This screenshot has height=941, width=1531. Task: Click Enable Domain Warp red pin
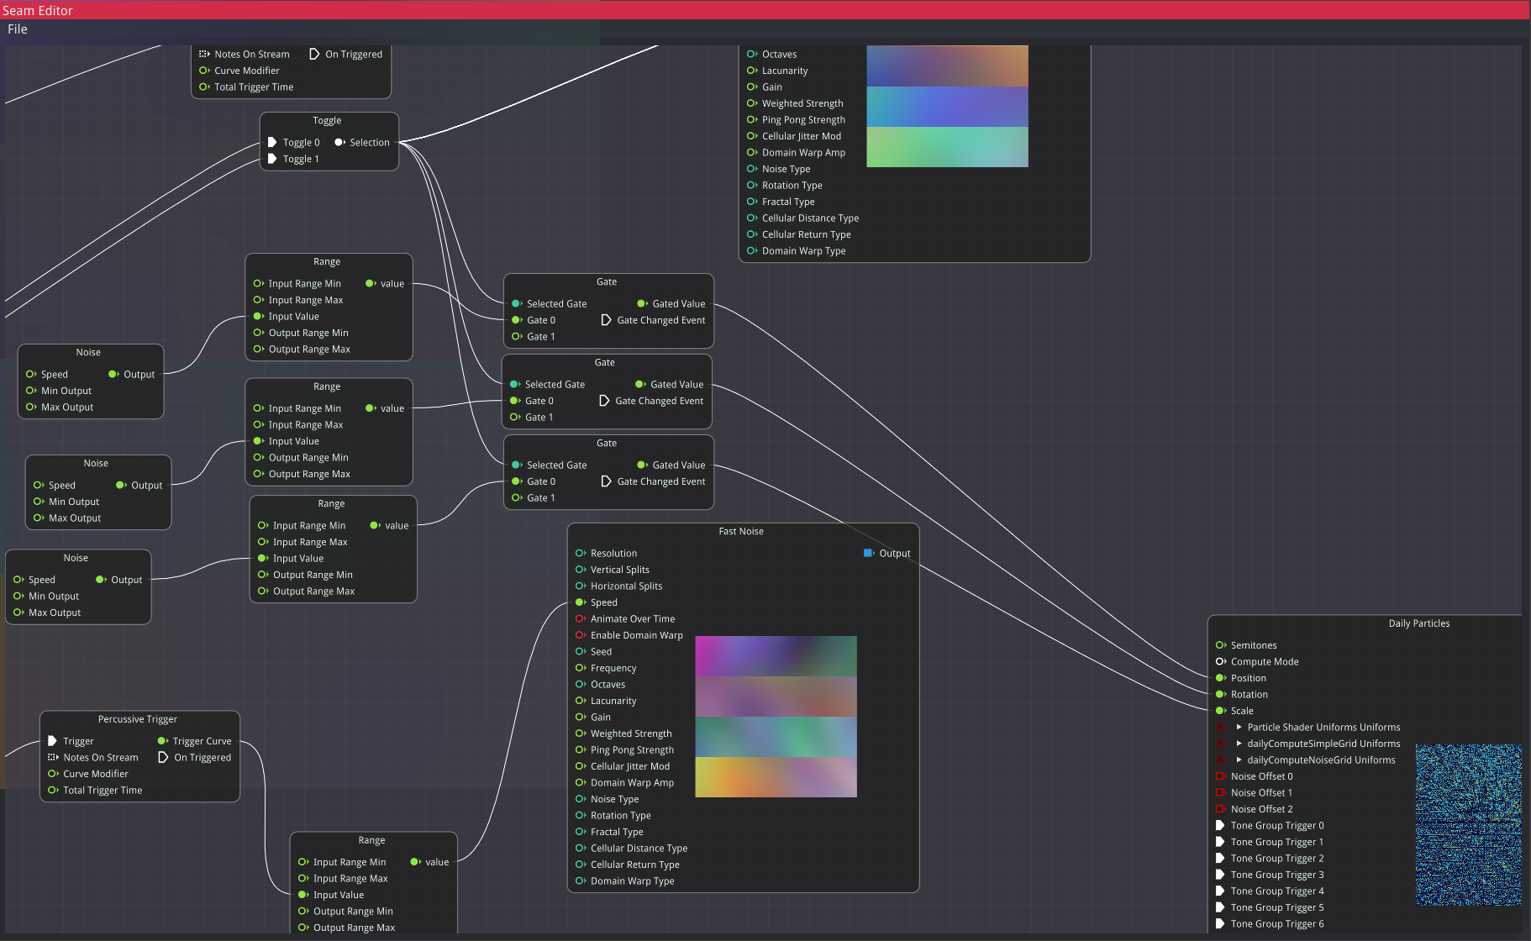[580, 635]
